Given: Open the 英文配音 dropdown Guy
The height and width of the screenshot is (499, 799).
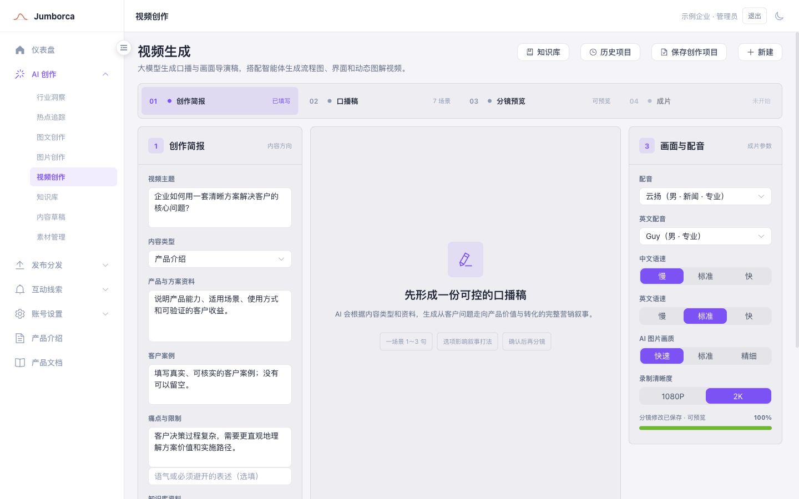Looking at the screenshot, I should 705,236.
